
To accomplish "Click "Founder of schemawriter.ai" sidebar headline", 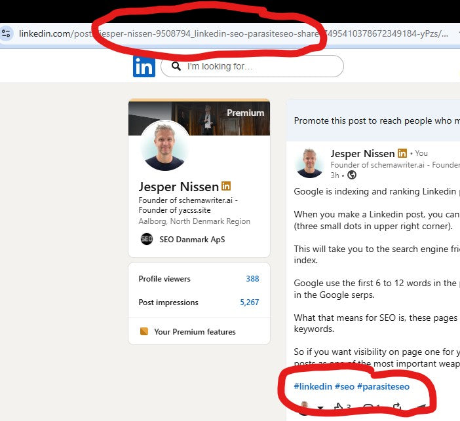I will point(188,205).
